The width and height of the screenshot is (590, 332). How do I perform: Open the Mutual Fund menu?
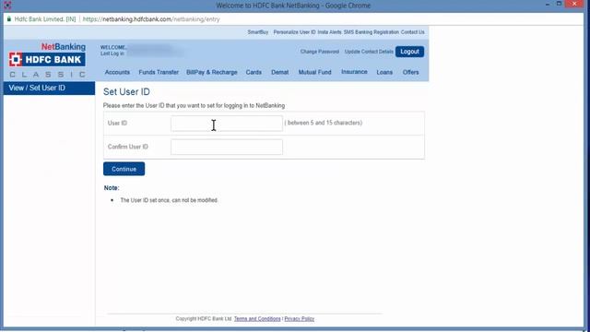pos(315,72)
